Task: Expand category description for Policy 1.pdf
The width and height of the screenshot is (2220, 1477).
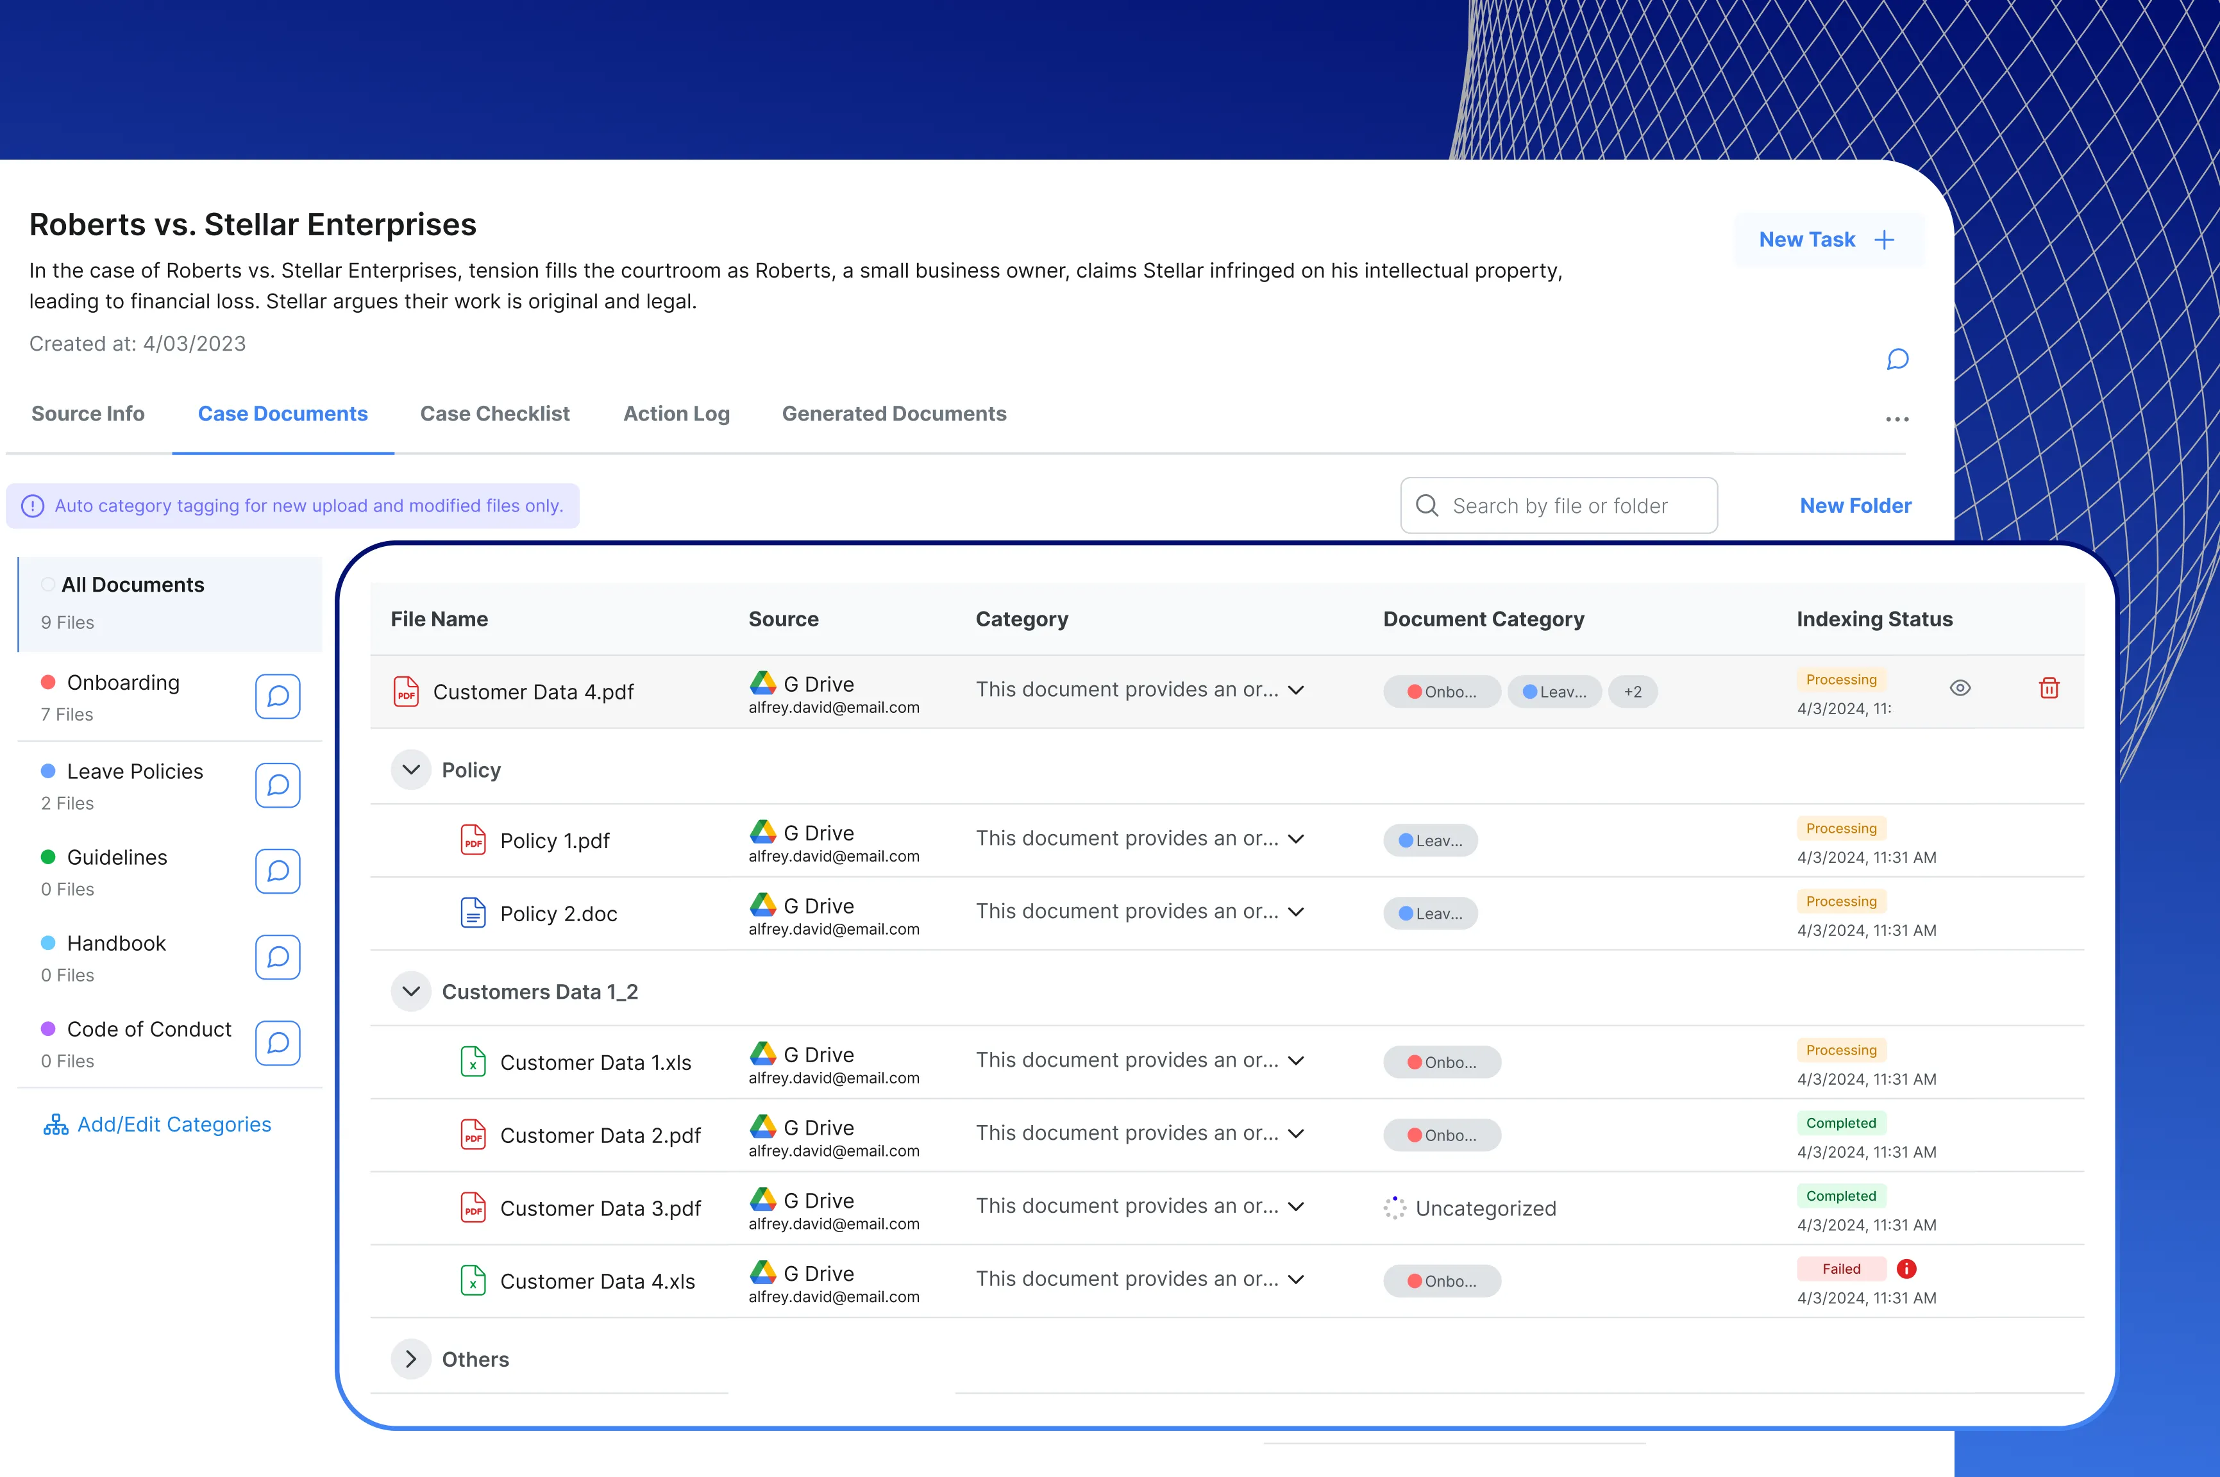Action: click(1297, 839)
